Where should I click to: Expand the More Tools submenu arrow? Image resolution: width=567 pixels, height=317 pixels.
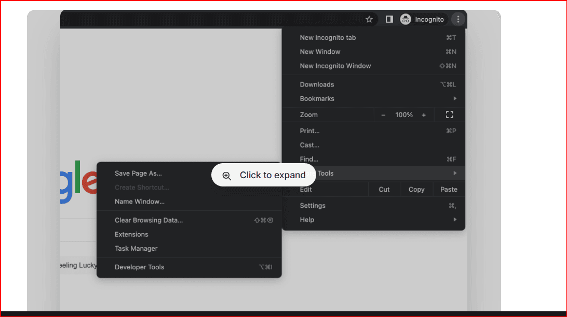click(x=455, y=173)
